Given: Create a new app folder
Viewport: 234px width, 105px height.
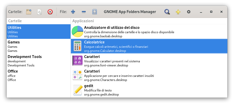Looking at the screenshot, I should pyautogui.click(x=29, y=12).
